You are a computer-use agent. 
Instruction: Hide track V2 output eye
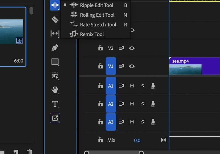tap(132, 48)
